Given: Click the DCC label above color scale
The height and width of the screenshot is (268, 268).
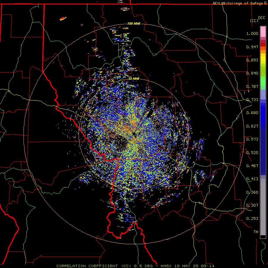Looking at the screenshot, I should 261,18.
